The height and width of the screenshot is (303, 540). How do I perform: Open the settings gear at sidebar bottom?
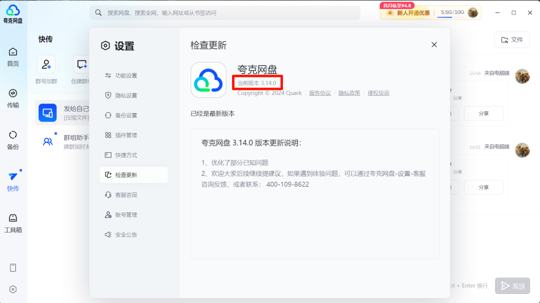(x=12, y=289)
